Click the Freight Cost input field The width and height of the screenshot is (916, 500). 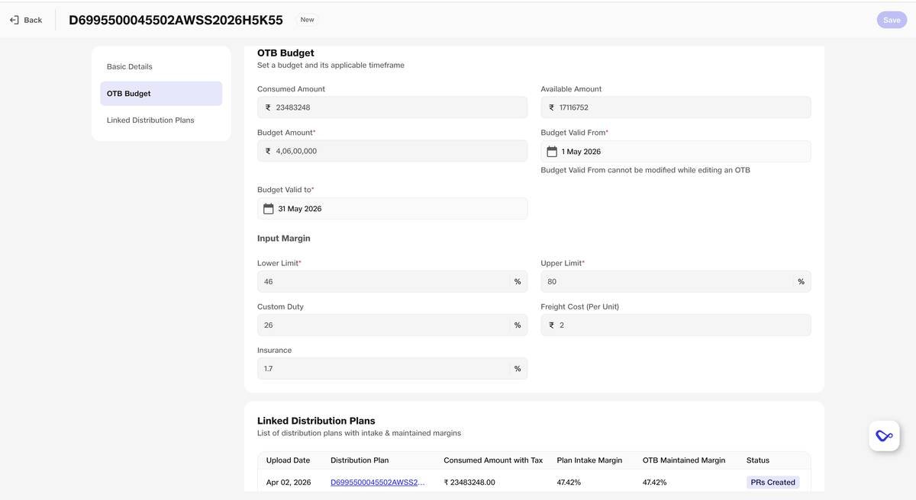[x=676, y=325]
